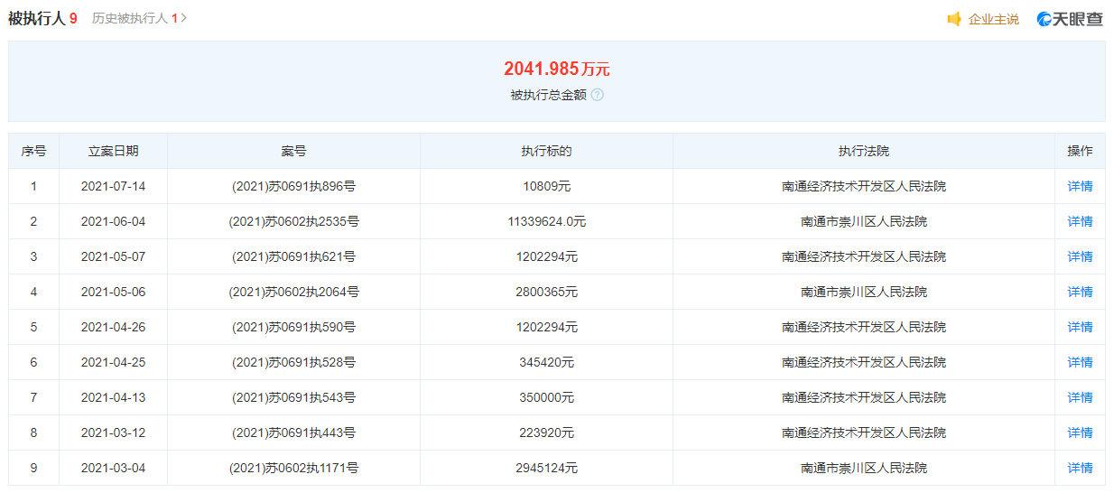Click the date 2021-04-25

113,362
